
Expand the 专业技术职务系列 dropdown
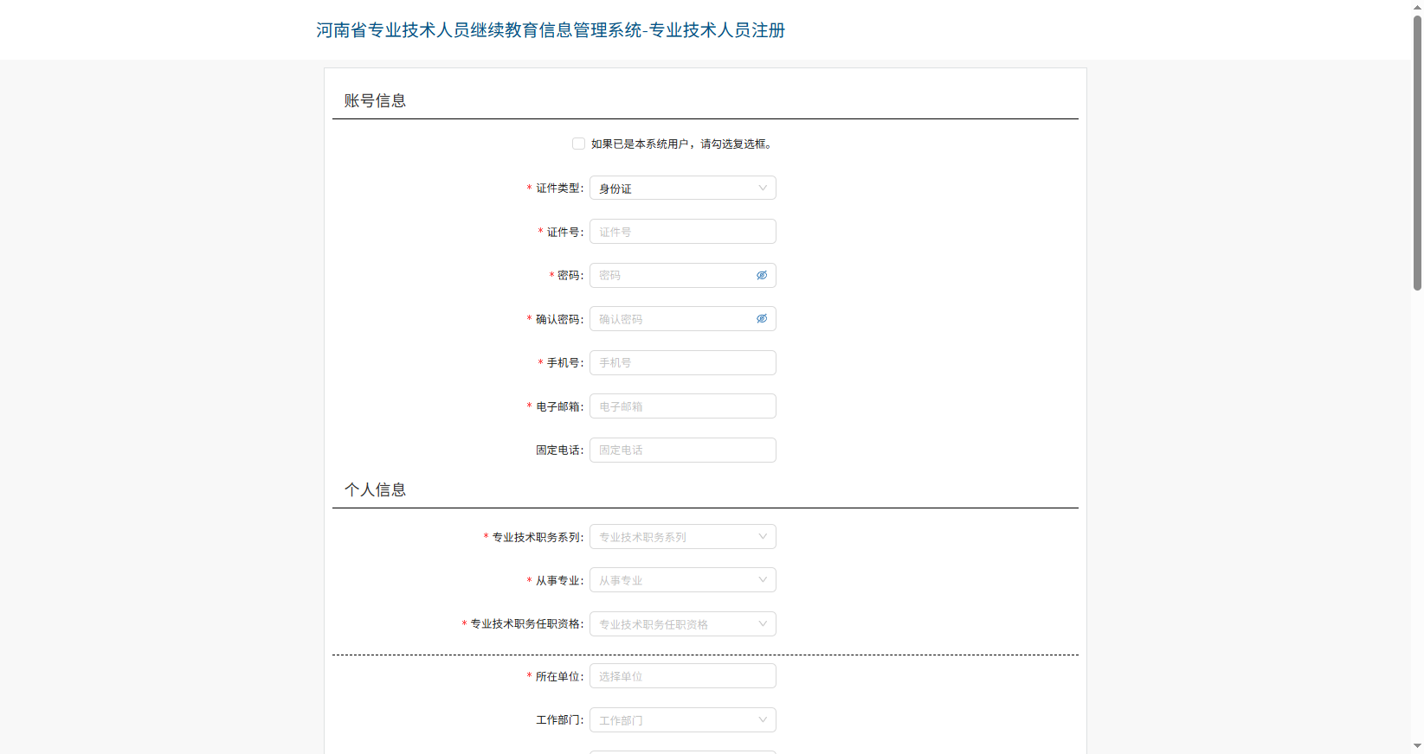673,537
